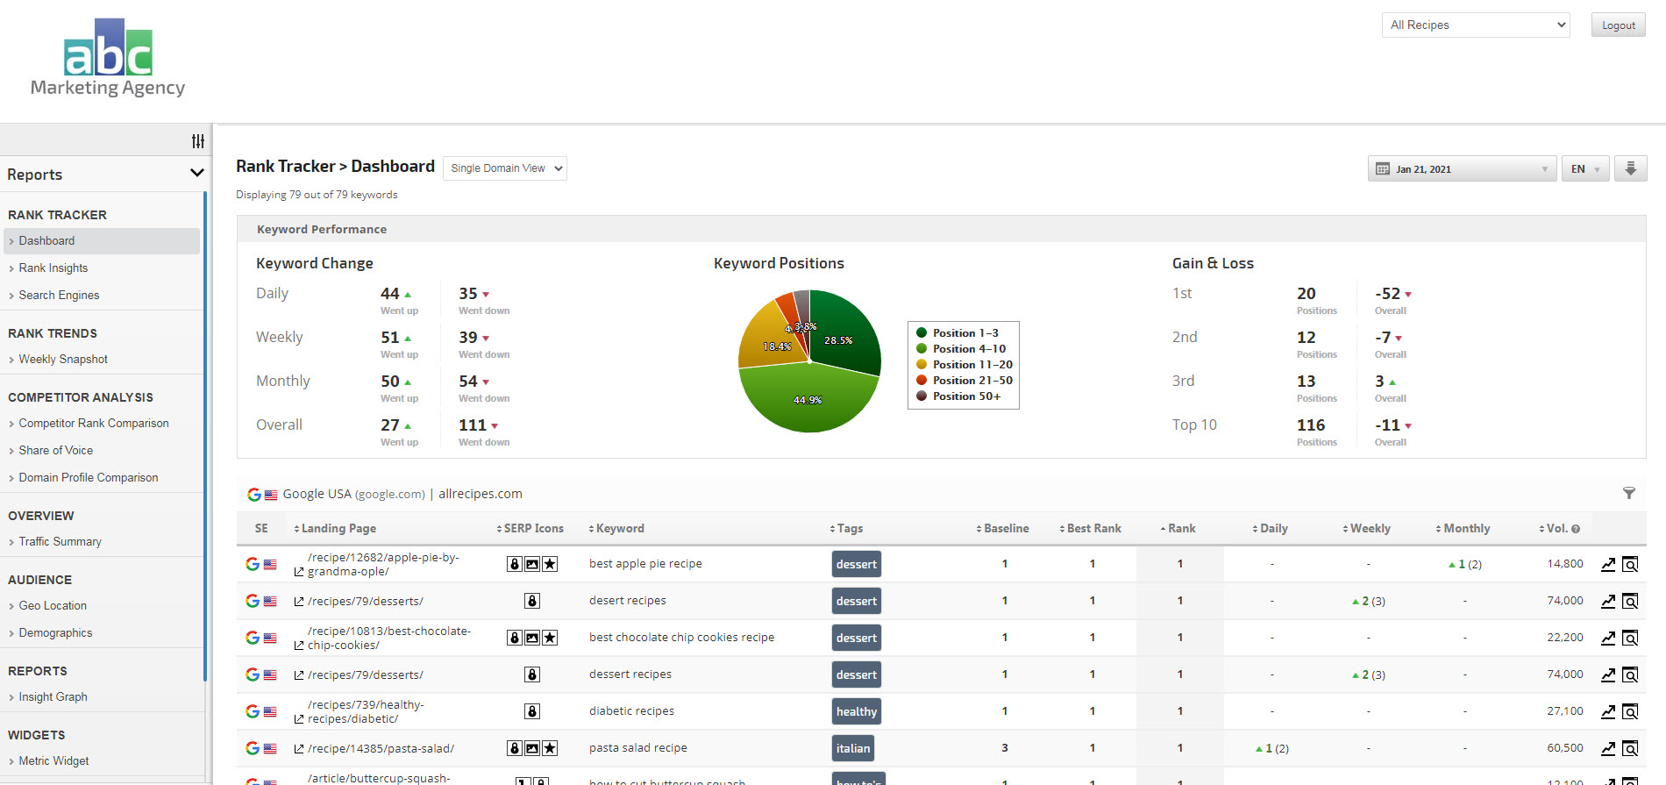Go to Competitor Rank Comparison report
1666x785 pixels.
[x=94, y=424]
